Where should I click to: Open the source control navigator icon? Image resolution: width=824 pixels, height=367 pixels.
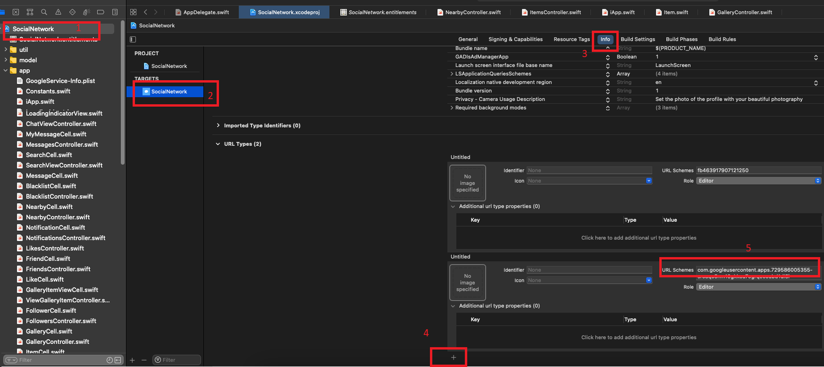click(x=16, y=12)
